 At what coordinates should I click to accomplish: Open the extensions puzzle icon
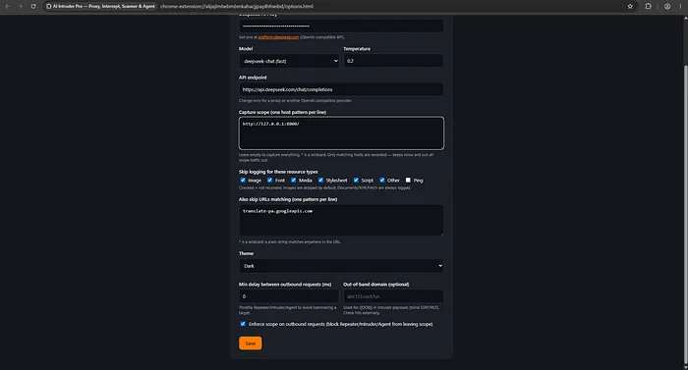(x=648, y=6)
